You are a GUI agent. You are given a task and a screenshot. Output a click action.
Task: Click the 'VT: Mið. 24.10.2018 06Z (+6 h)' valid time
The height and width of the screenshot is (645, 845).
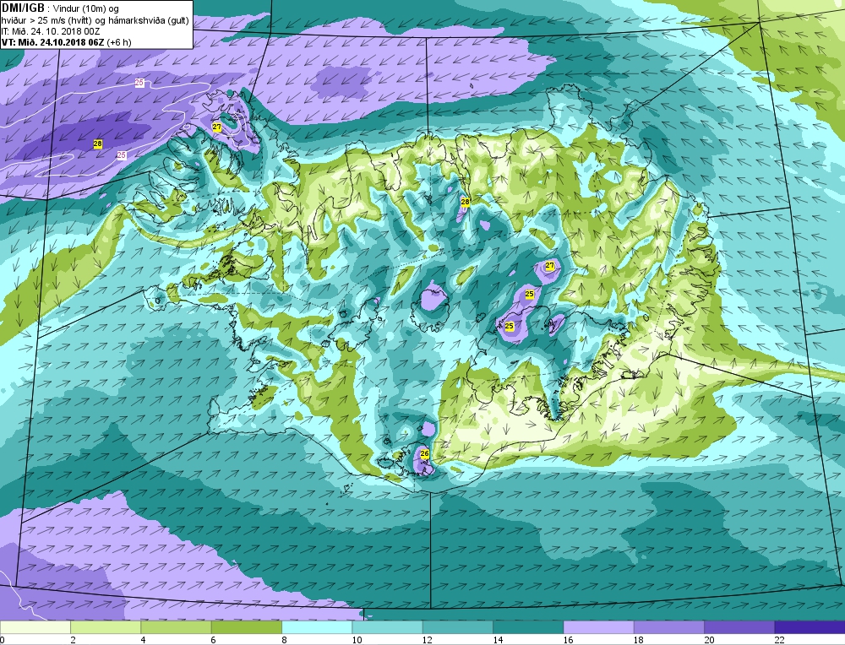(x=66, y=42)
